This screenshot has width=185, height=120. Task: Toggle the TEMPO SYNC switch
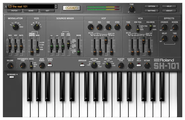tap(50, 65)
